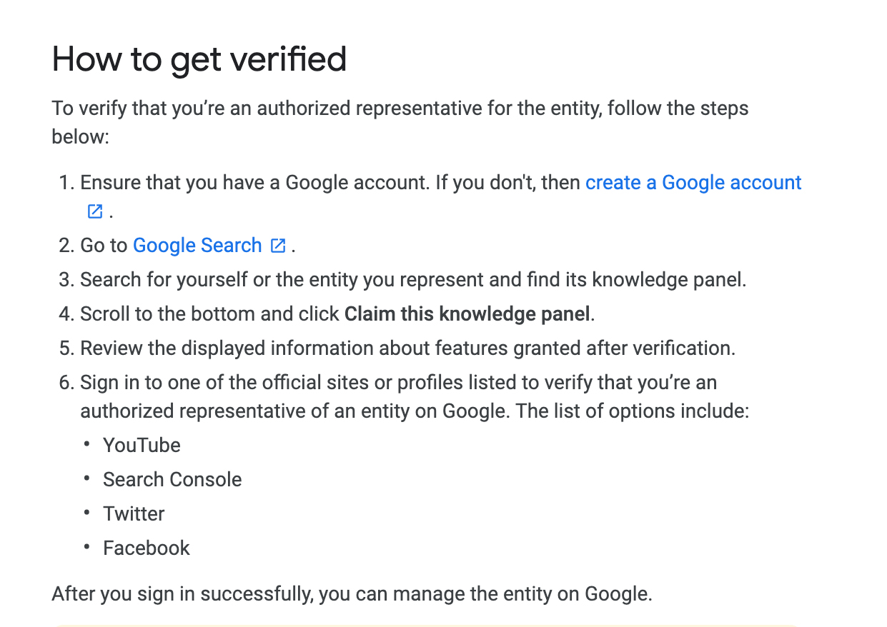Image resolution: width=887 pixels, height=627 pixels.
Task: Open the "Google Search" hyperlink
Action: [x=197, y=246]
